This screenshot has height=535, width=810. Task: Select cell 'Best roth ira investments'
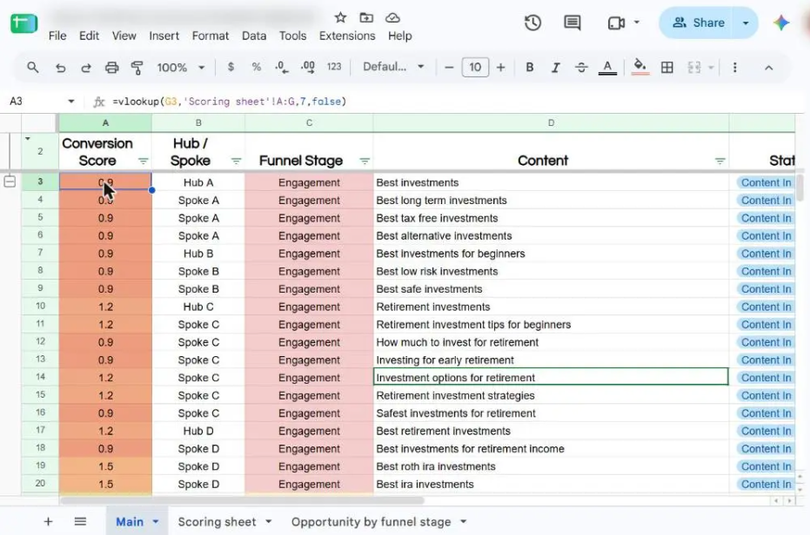(551, 466)
